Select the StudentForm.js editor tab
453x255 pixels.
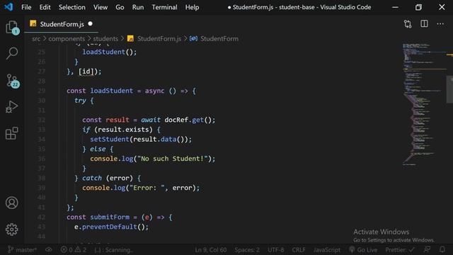click(x=62, y=24)
